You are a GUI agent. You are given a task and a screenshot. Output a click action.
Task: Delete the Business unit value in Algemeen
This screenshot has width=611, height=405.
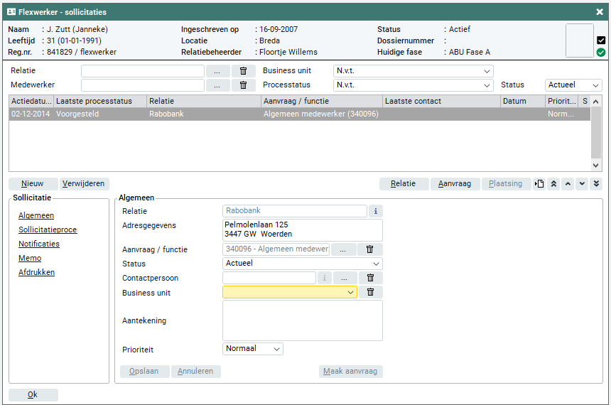click(x=370, y=292)
